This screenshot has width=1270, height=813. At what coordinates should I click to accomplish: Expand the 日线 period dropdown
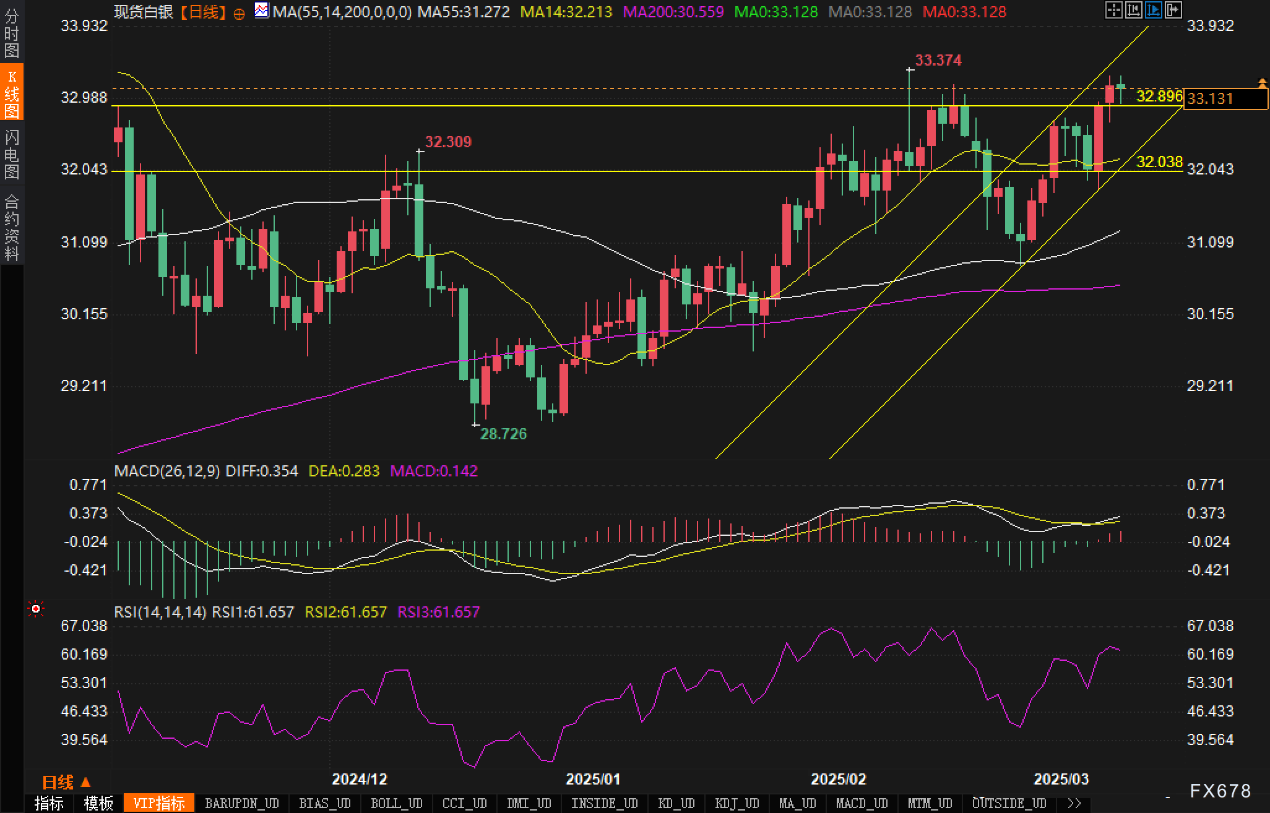click(66, 782)
